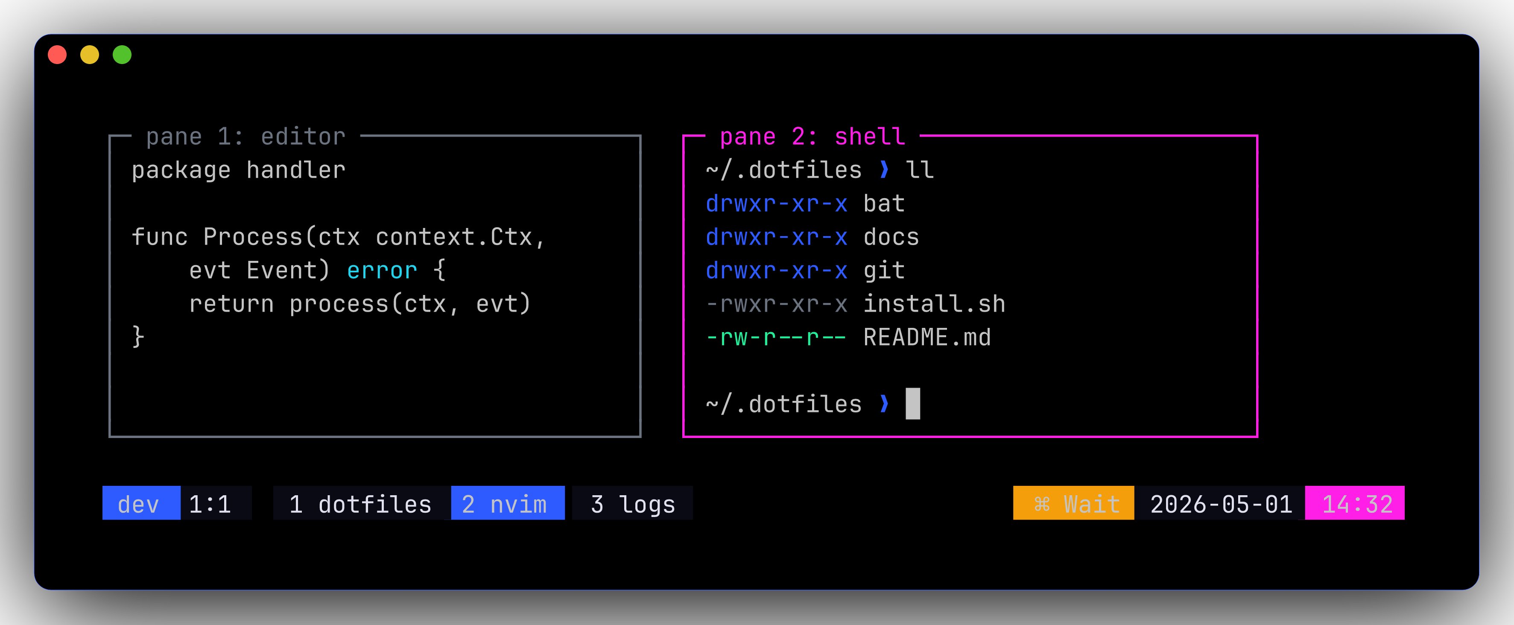Viewport: 1514px width, 625px height.
Task: Switch to the '3 logs' window tab
Action: point(632,503)
